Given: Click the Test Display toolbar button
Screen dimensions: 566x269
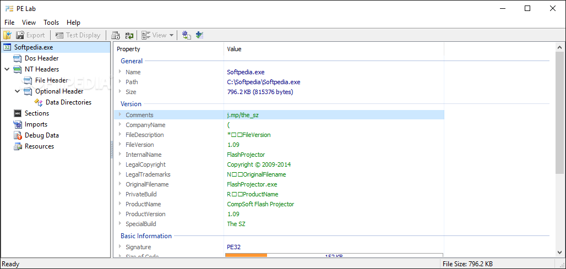Looking at the screenshot, I should tap(78, 35).
